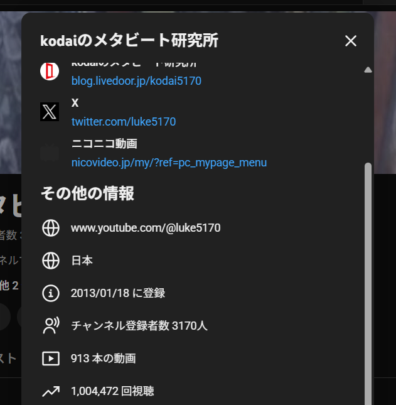Close the channel info dialog
396x405 pixels.
click(351, 41)
